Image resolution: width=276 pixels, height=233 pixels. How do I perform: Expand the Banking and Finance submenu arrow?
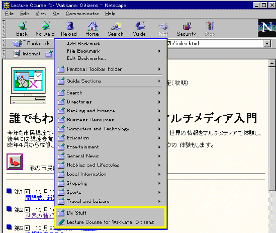[x=159, y=111]
